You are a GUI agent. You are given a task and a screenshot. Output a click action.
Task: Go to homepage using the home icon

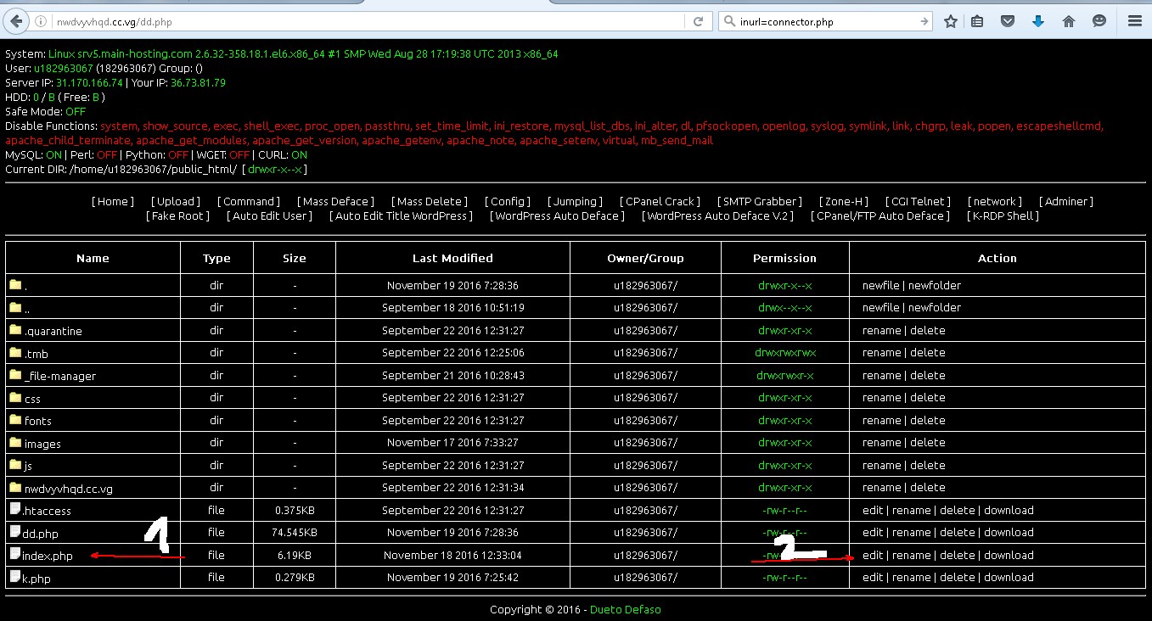coord(1067,21)
